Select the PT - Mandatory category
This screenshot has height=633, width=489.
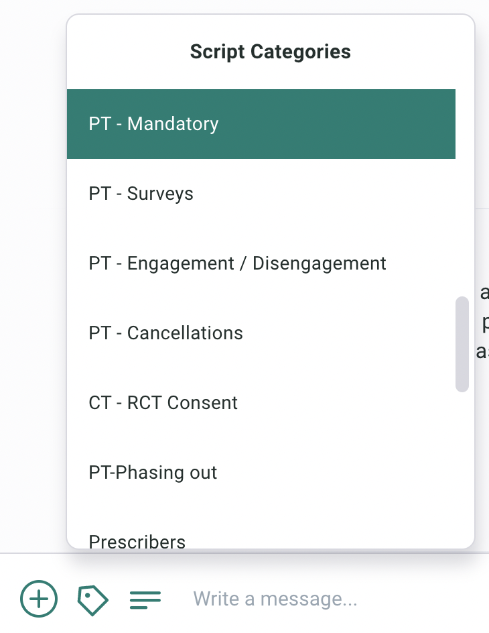coord(261,124)
